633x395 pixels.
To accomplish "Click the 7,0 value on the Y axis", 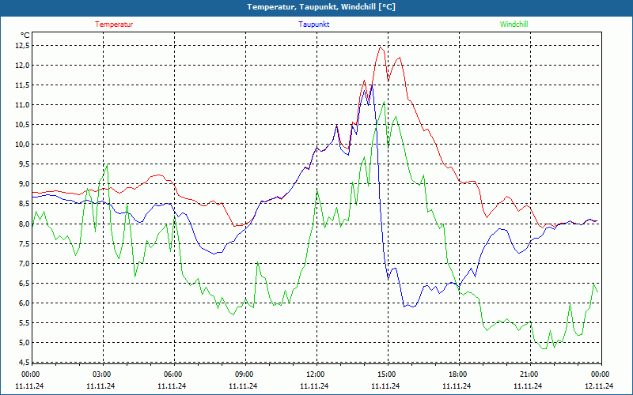I will point(25,263).
